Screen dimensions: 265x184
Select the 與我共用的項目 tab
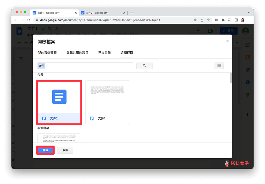pos(77,53)
